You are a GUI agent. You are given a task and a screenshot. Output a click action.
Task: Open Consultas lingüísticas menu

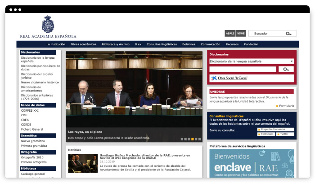[x=162, y=44]
